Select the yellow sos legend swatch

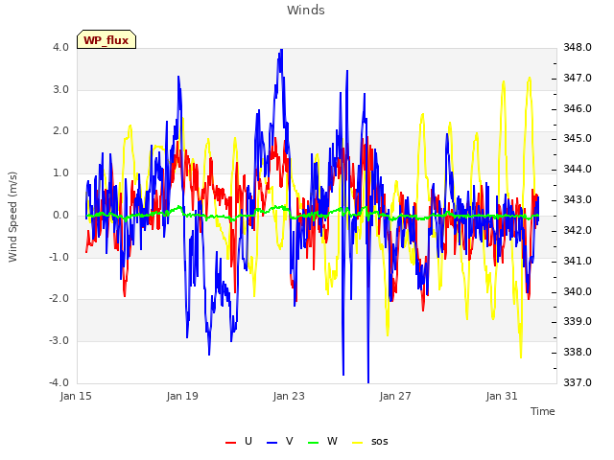[358, 442]
